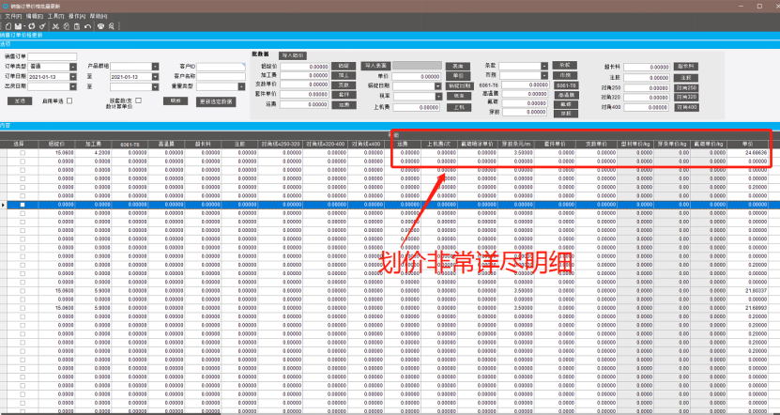Click the refresh icon in toolbar

pos(30,26)
